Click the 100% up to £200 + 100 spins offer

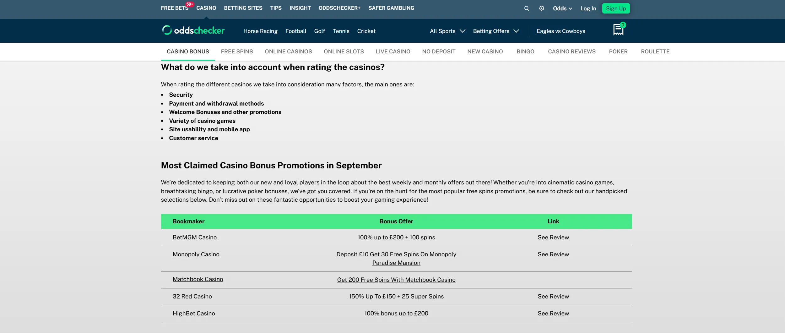coord(396,237)
